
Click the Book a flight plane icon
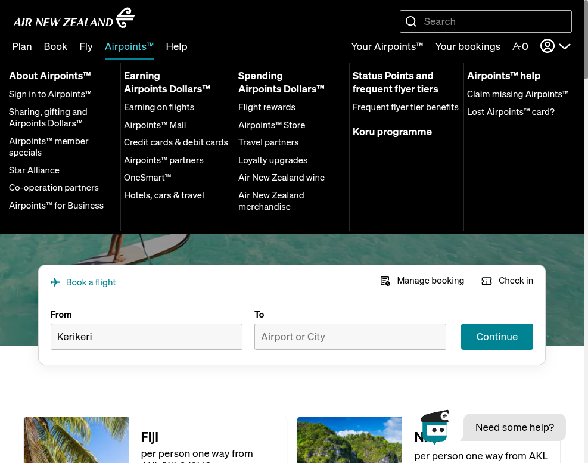[55, 282]
